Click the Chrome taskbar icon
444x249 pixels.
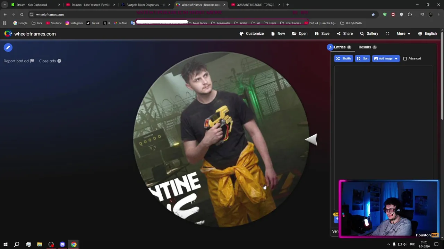[74, 245]
